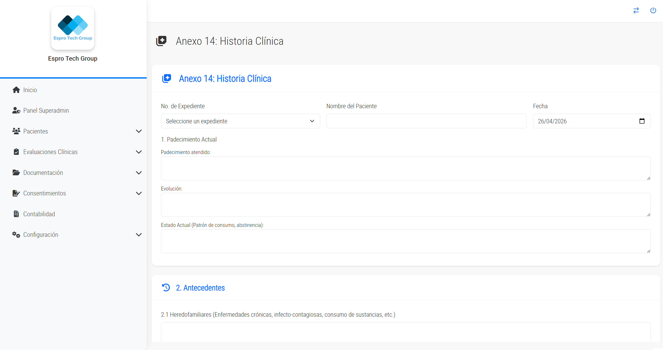Click the Nombre del Paciente input field
This screenshot has height=350, width=663.
426,121
